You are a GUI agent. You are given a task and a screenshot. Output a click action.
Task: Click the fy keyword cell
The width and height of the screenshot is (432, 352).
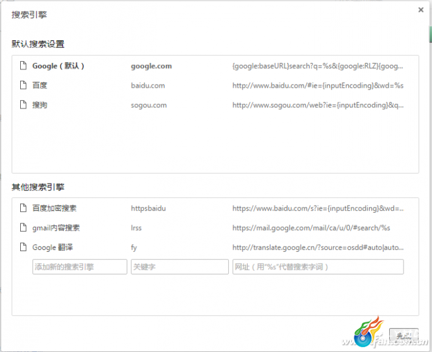(134, 248)
